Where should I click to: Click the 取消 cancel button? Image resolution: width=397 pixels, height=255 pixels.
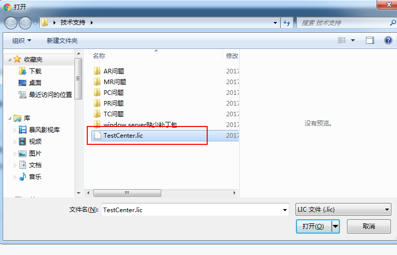point(368,226)
